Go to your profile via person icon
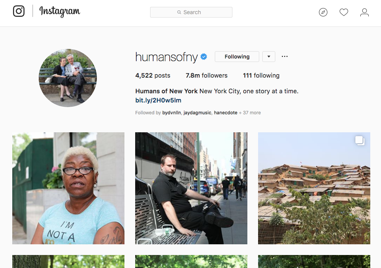This screenshot has width=381, height=268. (x=364, y=12)
